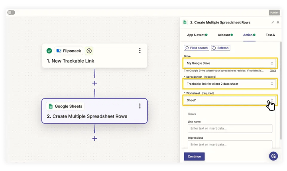Open the Worksheet dropdown showing Sheet1
287x171 pixels.
[230, 100]
